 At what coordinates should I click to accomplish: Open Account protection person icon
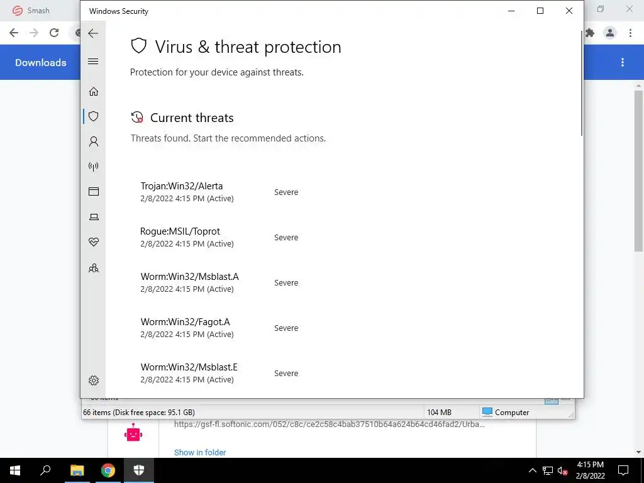pos(94,142)
